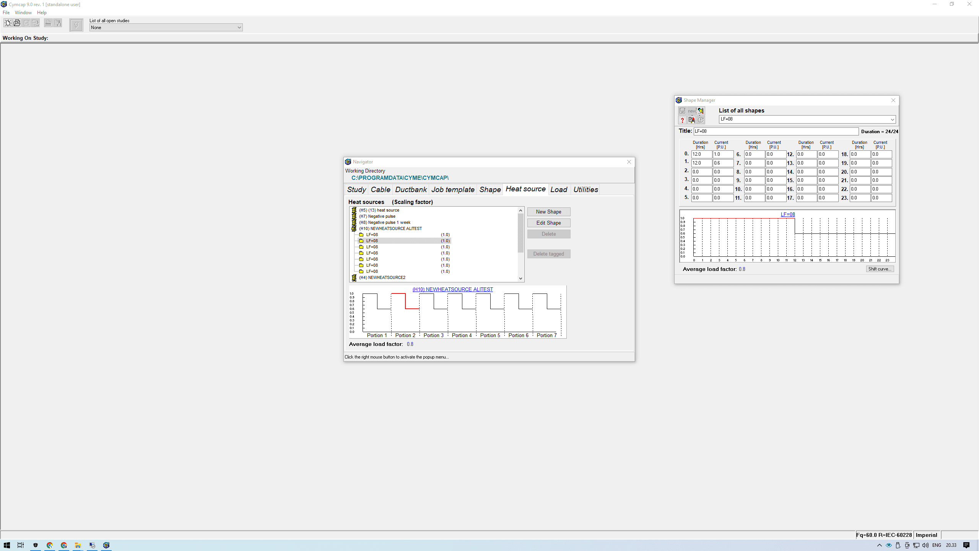
Task: Click the heat sources list scrollbar down arrow
Action: pos(520,278)
